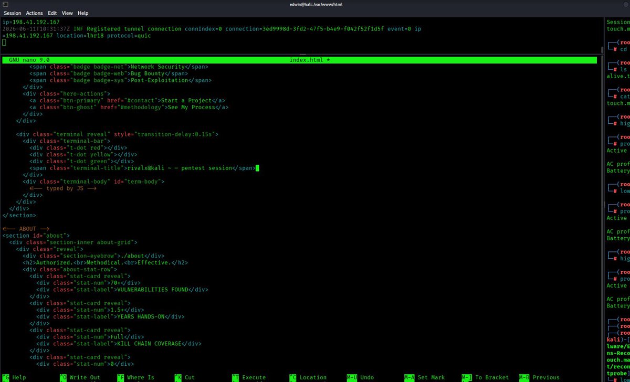This screenshot has width=630, height=382.
Task: Click the stat number '0' line
Action: (x=85, y=364)
